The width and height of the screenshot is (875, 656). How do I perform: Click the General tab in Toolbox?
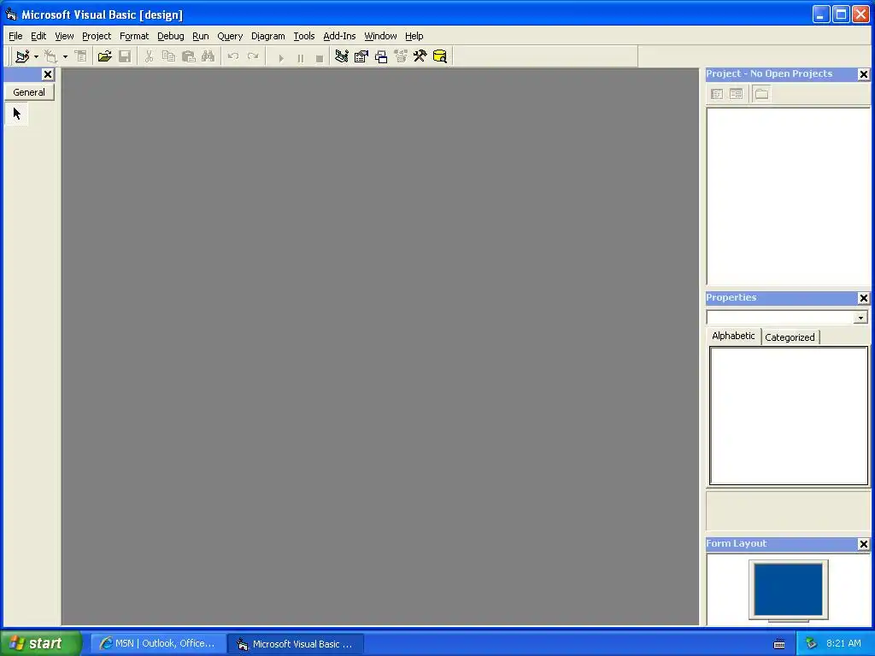[29, 92]
